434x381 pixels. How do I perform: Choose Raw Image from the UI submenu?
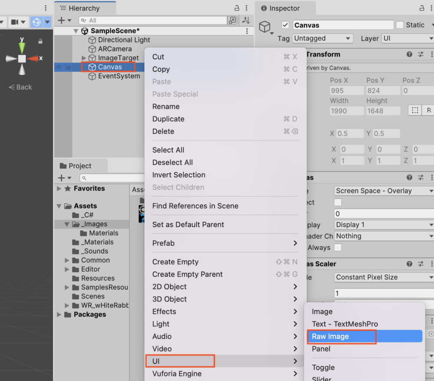click(342, 336)
